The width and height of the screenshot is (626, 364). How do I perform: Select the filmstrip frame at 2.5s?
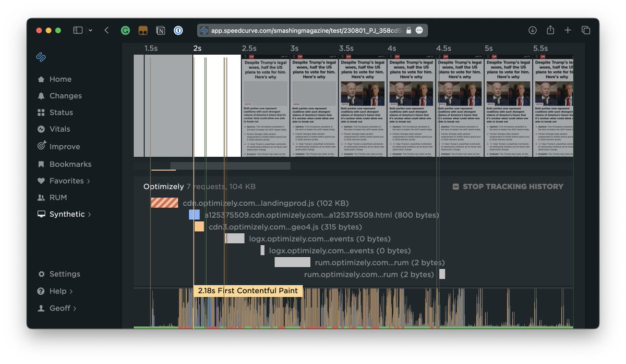click(266, 106)
